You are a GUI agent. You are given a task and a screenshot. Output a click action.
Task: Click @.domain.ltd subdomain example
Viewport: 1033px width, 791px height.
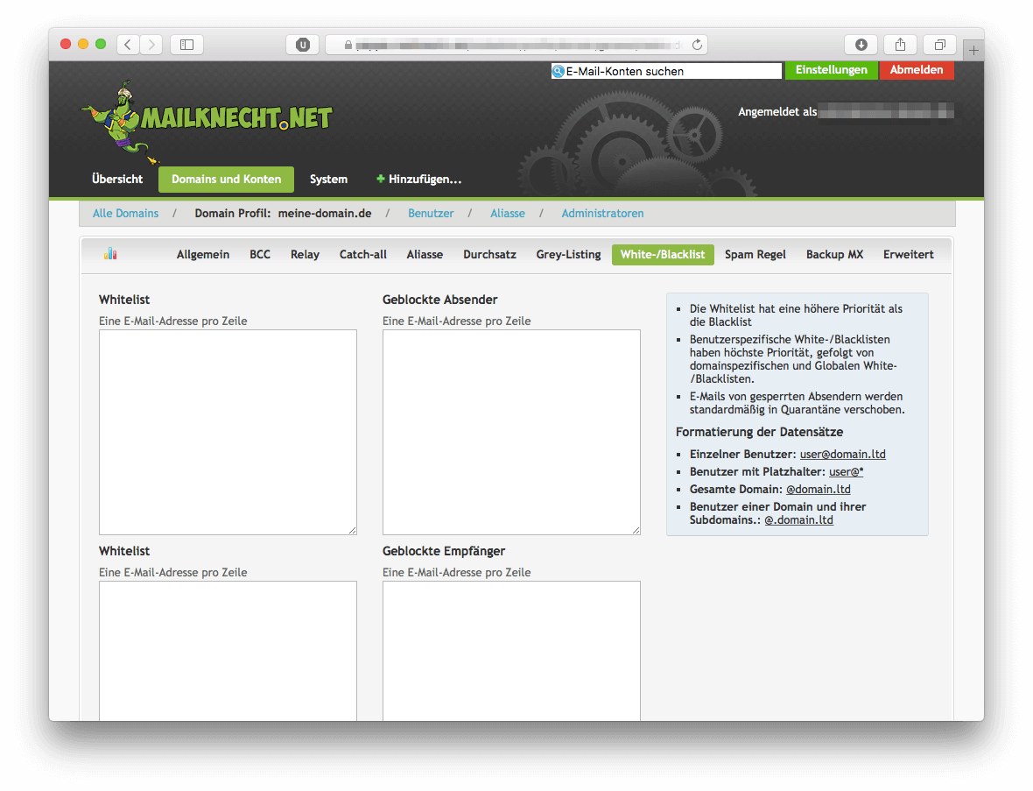(798, 520)
